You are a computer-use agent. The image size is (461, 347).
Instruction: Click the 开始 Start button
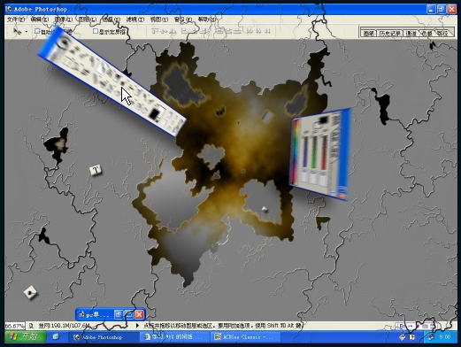[x=26, y=336]
